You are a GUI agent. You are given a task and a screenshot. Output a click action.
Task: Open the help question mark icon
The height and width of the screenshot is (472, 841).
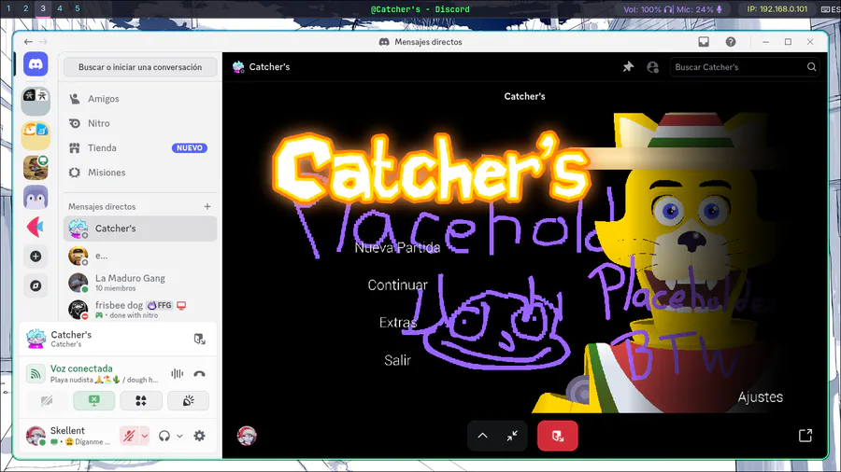pos(731,42)
